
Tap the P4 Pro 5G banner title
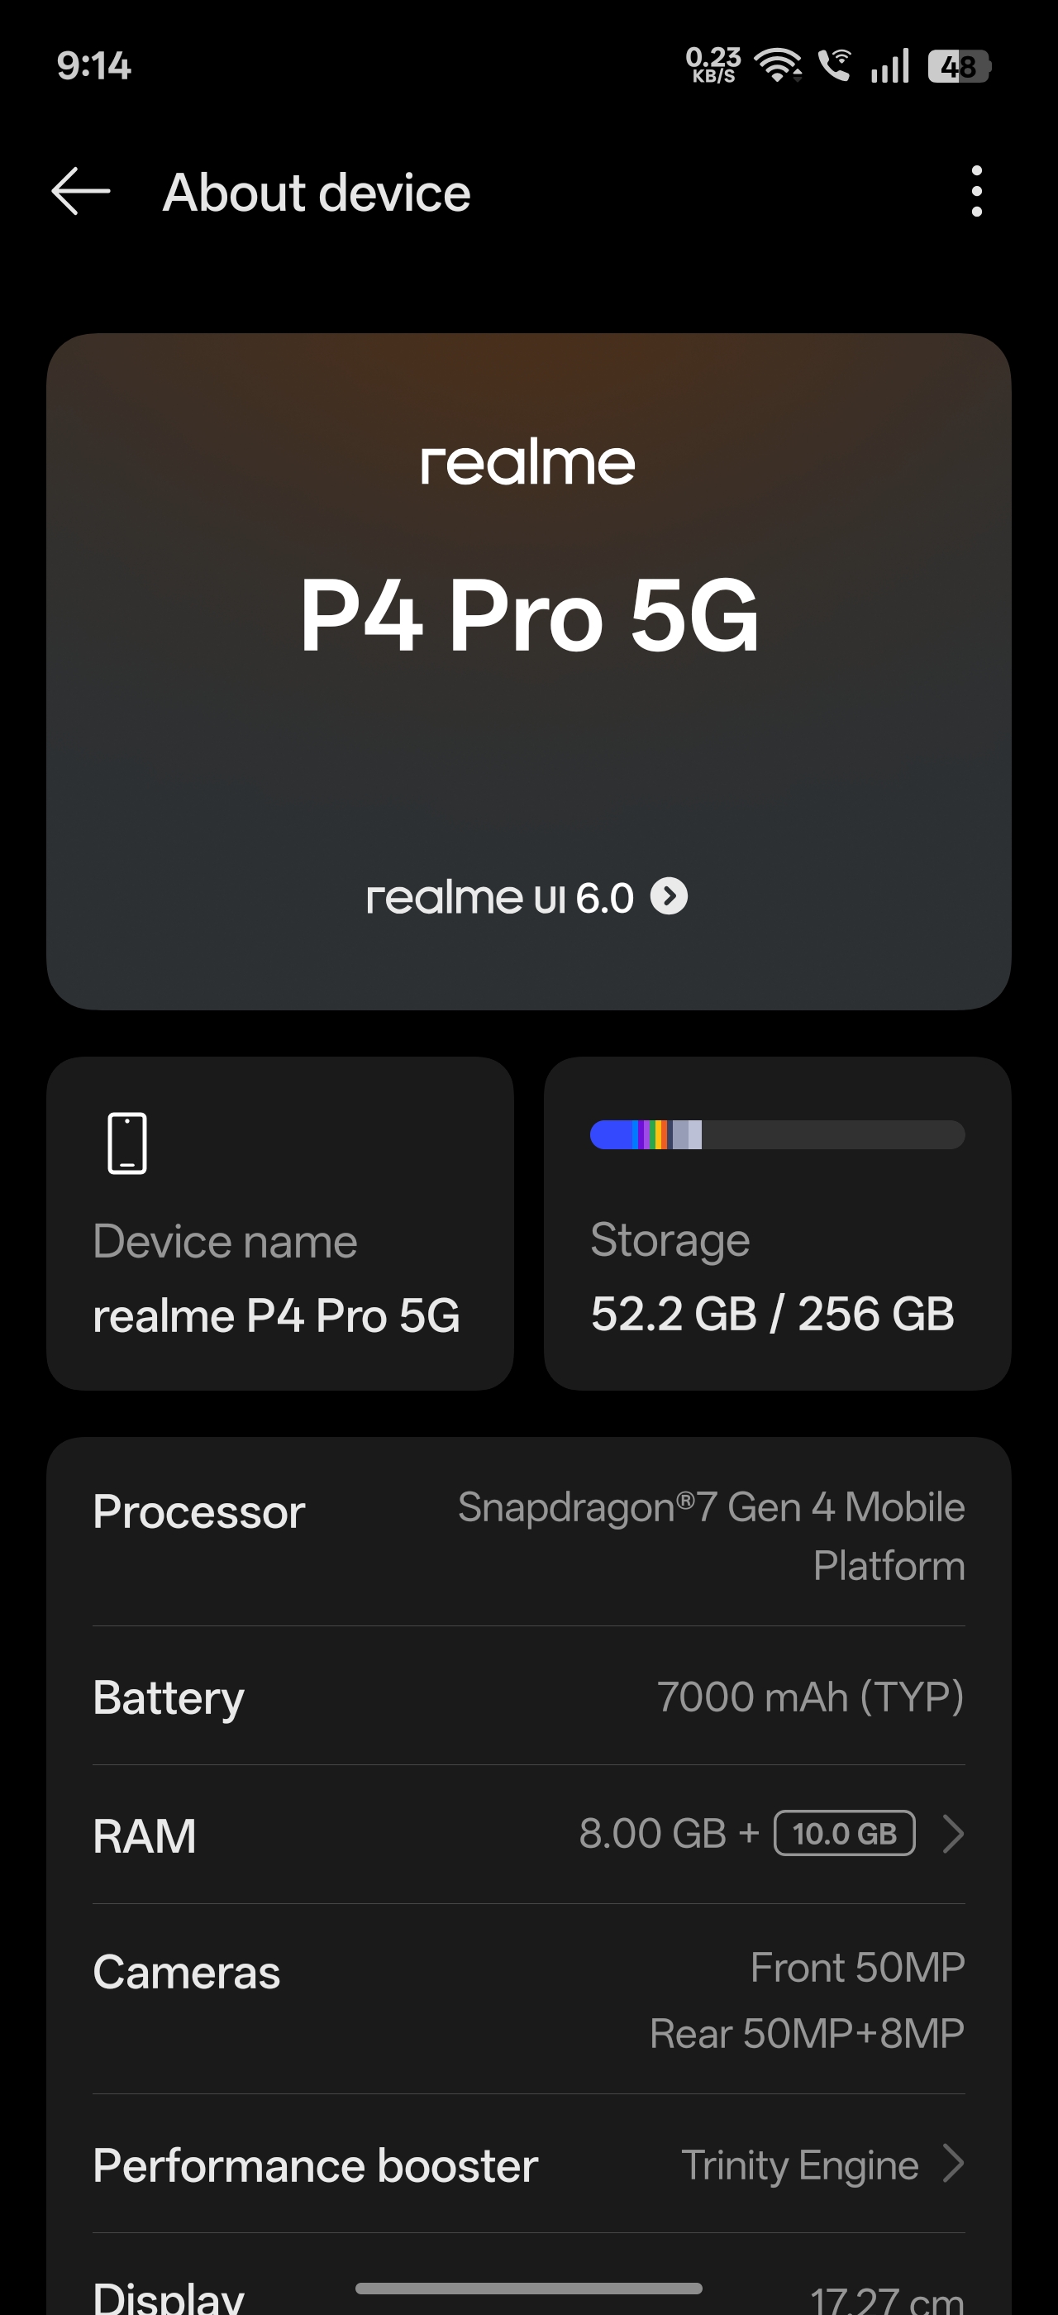click(x=529, y=617)
